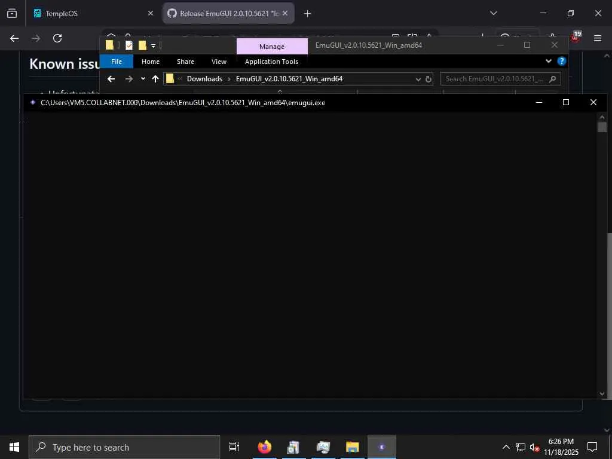Click the Firefox page vertical scrollbar
This screenshot has width=612, height=459.
pyautogui.click(x=609, y=317)
